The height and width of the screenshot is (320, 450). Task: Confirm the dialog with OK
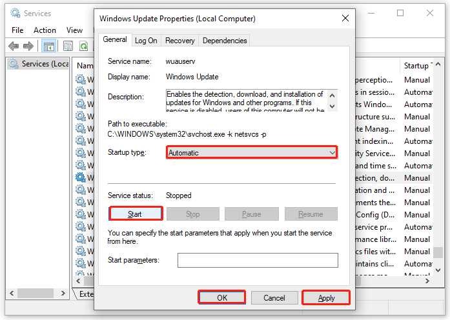pos(222,297)
